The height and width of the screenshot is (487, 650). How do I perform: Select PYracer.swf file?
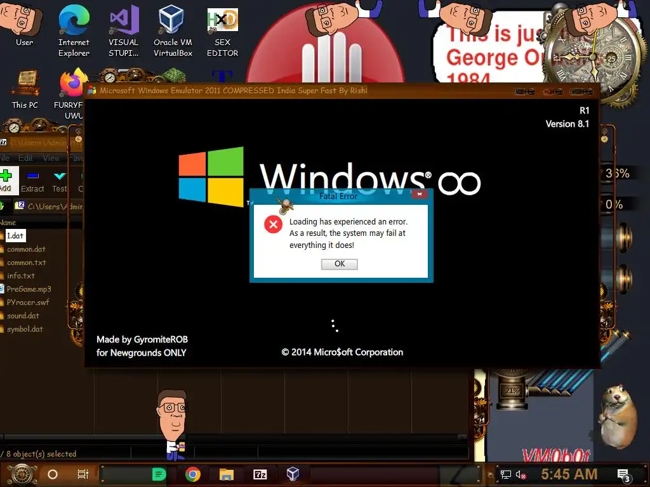[x=28, y=302]
